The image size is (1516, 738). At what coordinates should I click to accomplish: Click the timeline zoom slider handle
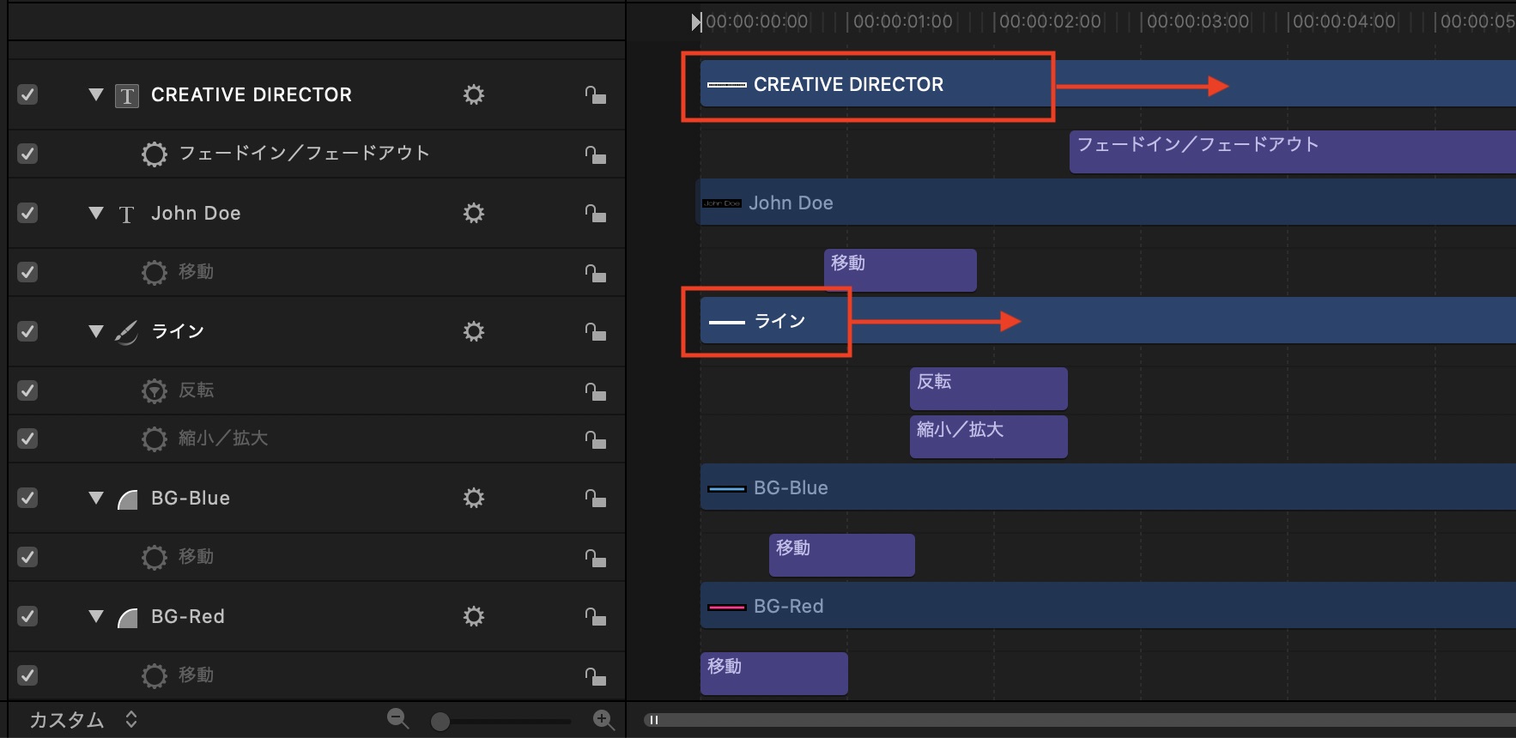[440, 721]
